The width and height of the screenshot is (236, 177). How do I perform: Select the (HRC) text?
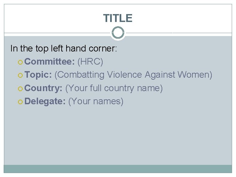[x=90, y=61]
